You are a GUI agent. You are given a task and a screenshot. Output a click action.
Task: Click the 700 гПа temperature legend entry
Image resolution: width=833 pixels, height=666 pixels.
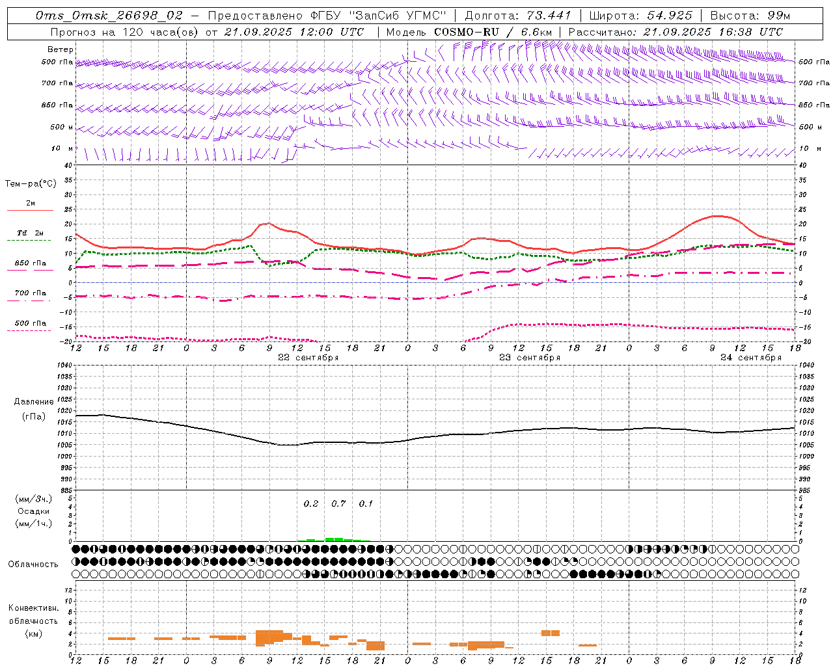30,293
